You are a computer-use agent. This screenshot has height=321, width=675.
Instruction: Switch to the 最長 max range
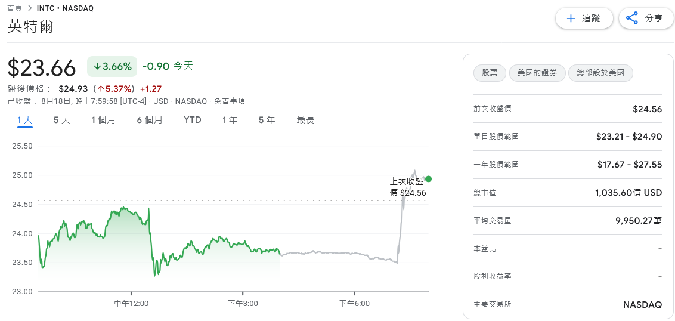pyautogui.click(x=305, y=120)
